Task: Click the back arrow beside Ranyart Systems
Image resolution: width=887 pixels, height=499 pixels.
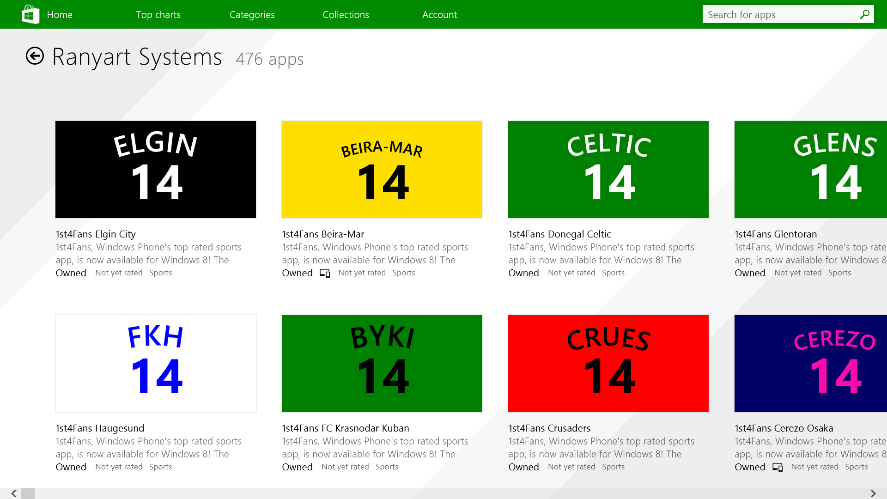Action: coord(35,56)
